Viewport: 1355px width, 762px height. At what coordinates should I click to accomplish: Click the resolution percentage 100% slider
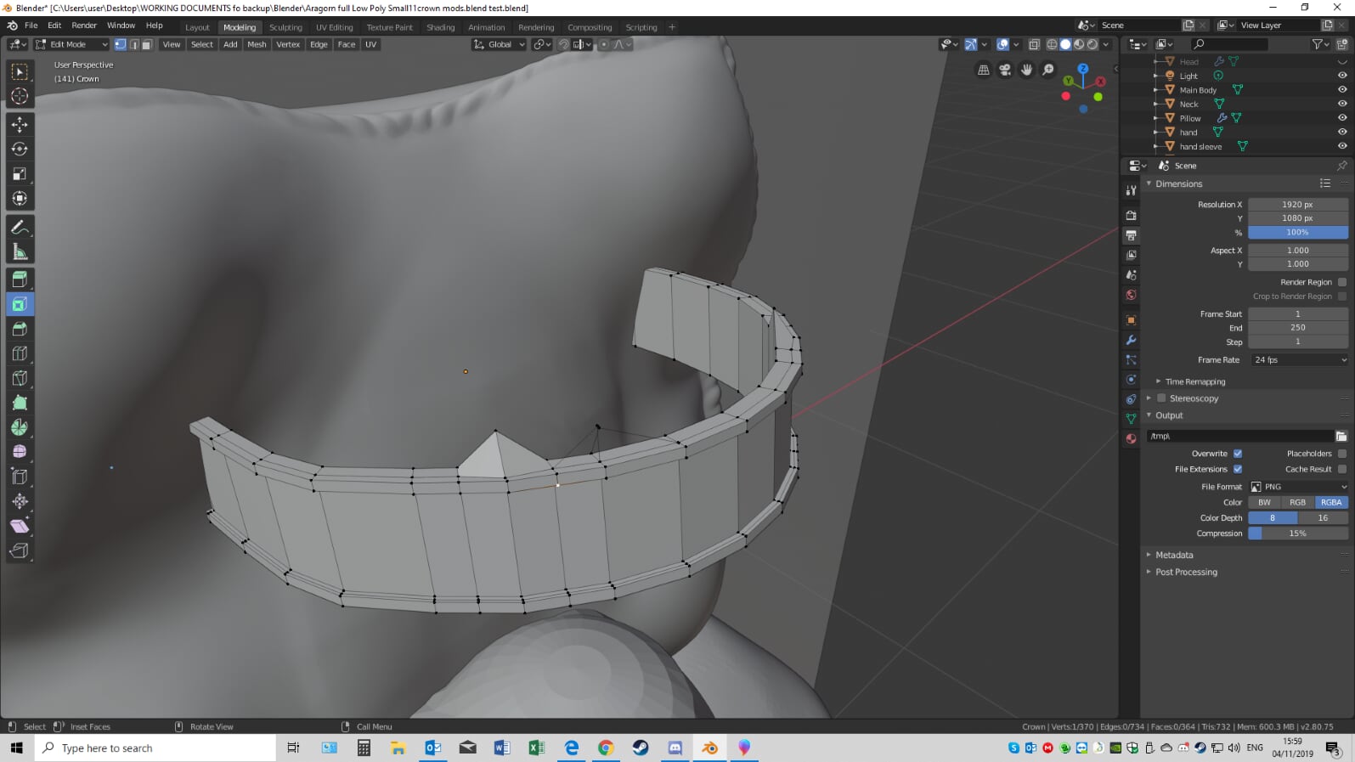coord(1298,232)
